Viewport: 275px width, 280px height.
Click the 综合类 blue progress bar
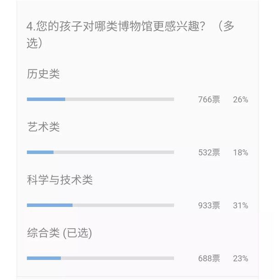coord(44,258)
